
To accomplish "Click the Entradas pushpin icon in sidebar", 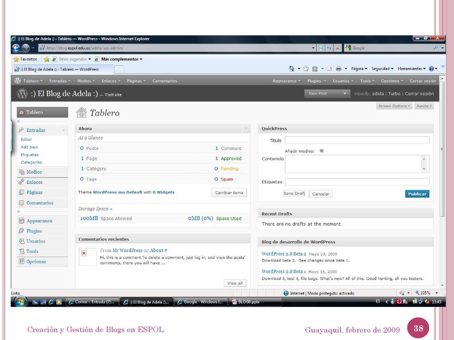I will [x=21, y=130].
